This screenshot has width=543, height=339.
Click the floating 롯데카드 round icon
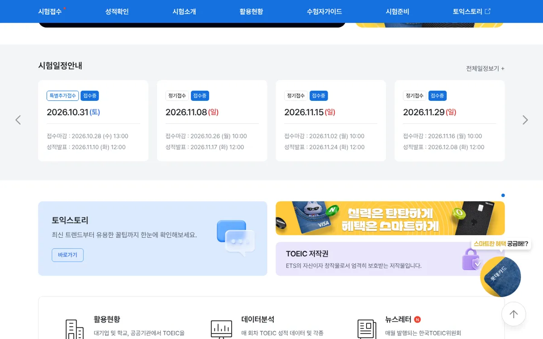[x=500, y=277]
